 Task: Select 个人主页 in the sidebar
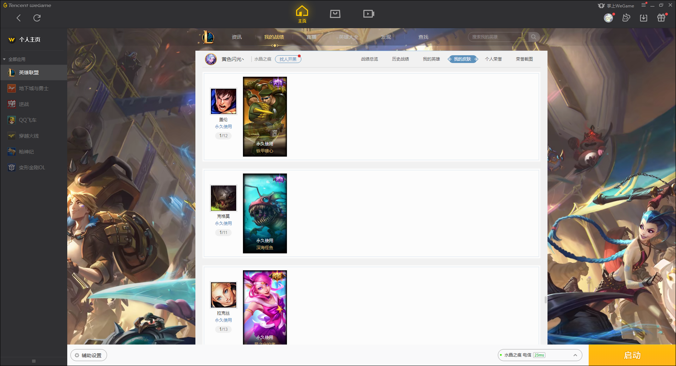[x=30, y=39]
